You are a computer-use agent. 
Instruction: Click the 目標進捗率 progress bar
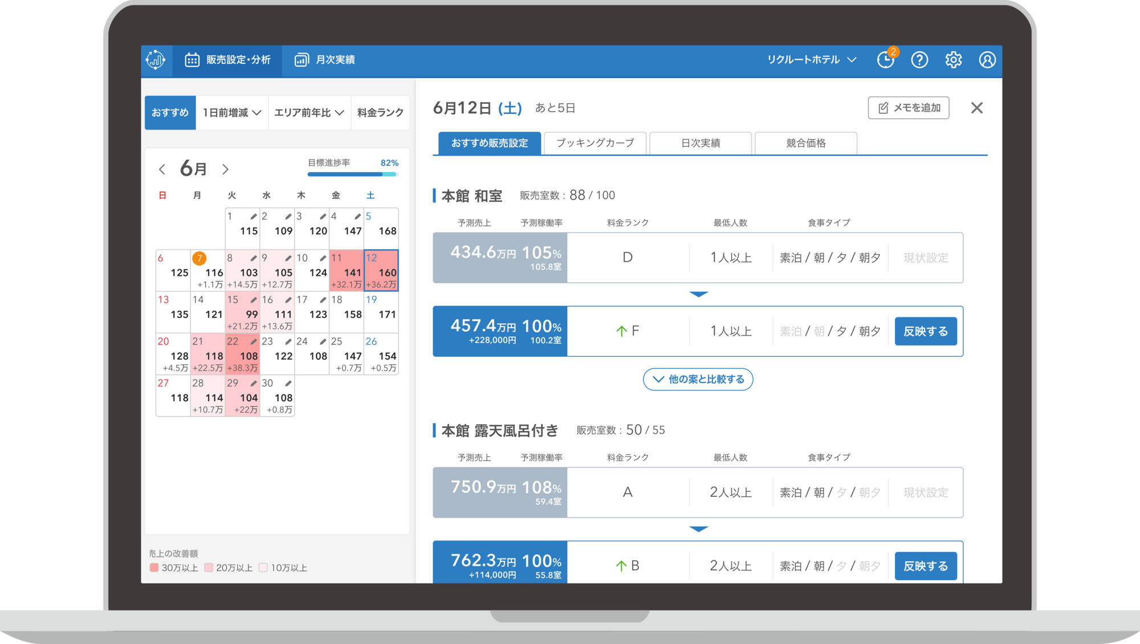click(x=352, y=174)
